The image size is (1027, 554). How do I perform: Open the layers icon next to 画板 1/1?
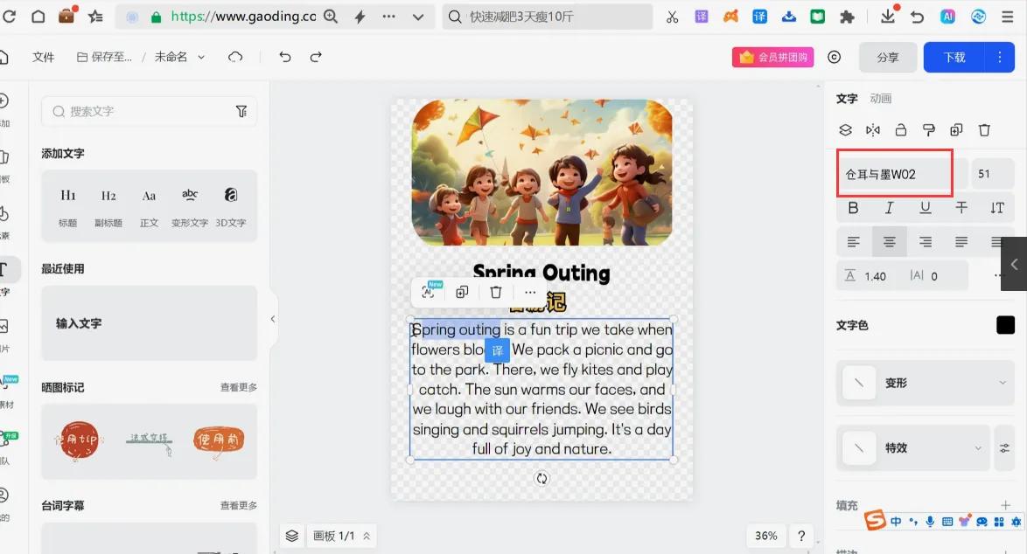click(292, 536)
